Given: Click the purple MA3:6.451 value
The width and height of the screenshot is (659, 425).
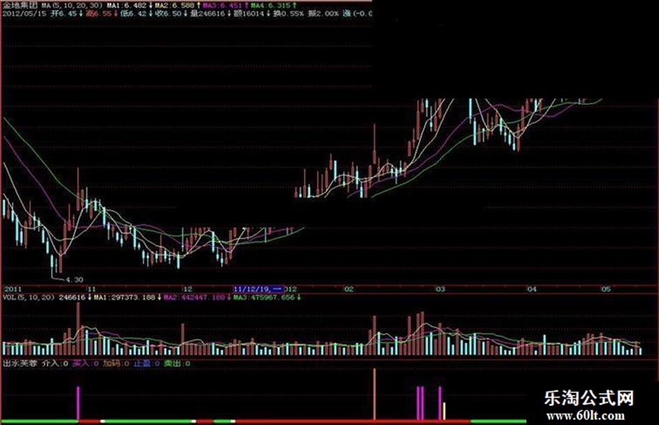Looking at the screenshot, I should click(x=222, y=6).
